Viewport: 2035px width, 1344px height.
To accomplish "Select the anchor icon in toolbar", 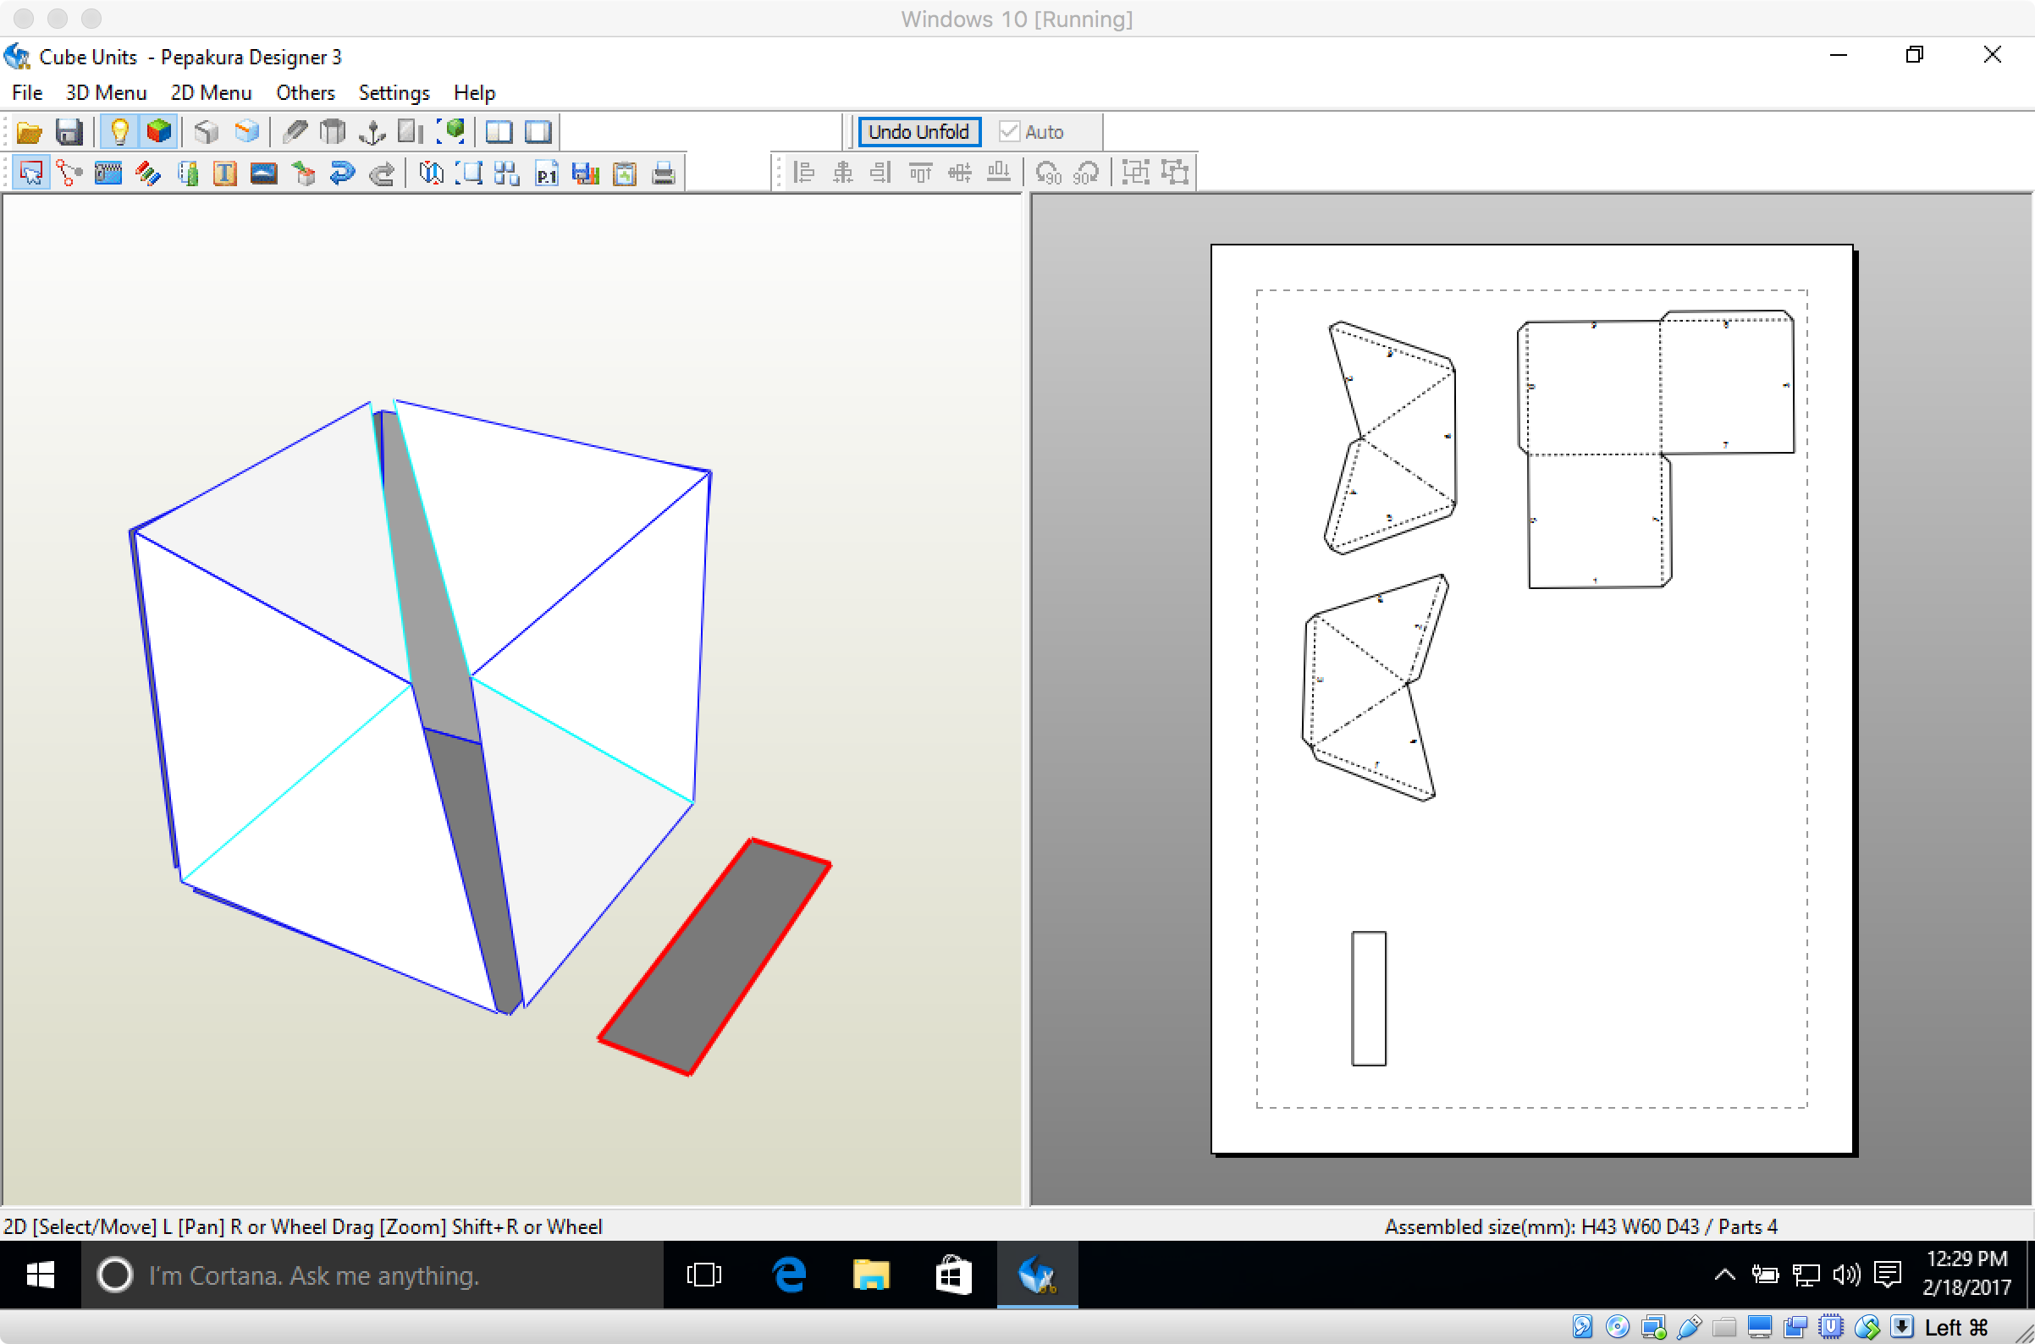I will (372, 132).
